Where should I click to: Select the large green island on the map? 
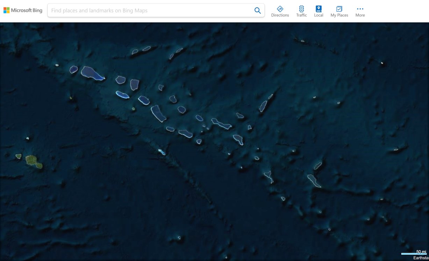pyautogui.click(x=33, y=161)
